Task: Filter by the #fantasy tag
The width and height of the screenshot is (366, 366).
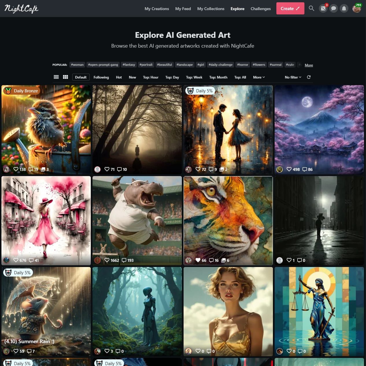Action: click(129, 65)
